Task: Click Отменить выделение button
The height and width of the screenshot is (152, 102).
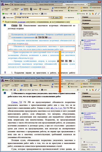Action: point(91,142)
